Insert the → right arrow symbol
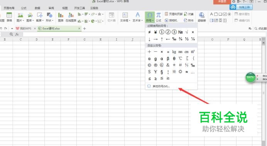This screenshot has width=267, height=146. click(x=155, y=39)
